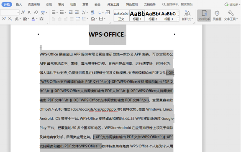241x152 pixels.
Task: Apply superscript formatting
Action: tap(4, 19)
